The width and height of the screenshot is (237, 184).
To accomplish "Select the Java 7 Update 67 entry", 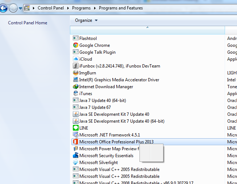I will (95, 107).
